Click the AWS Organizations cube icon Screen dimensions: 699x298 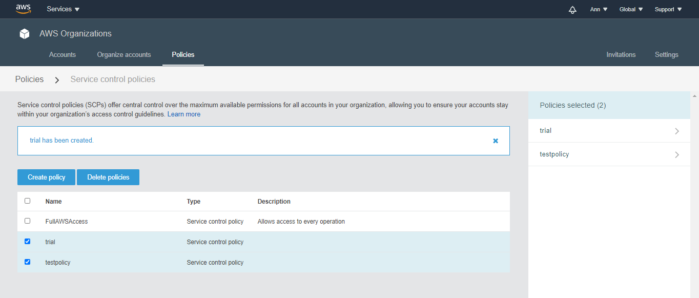25,34
